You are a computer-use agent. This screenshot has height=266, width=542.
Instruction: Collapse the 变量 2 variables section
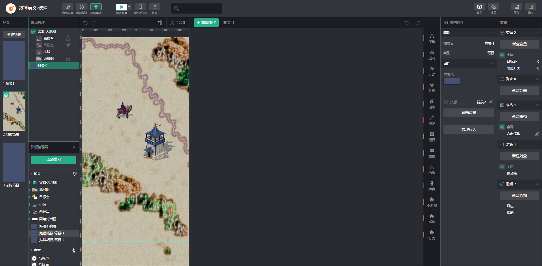pos(537,33)
